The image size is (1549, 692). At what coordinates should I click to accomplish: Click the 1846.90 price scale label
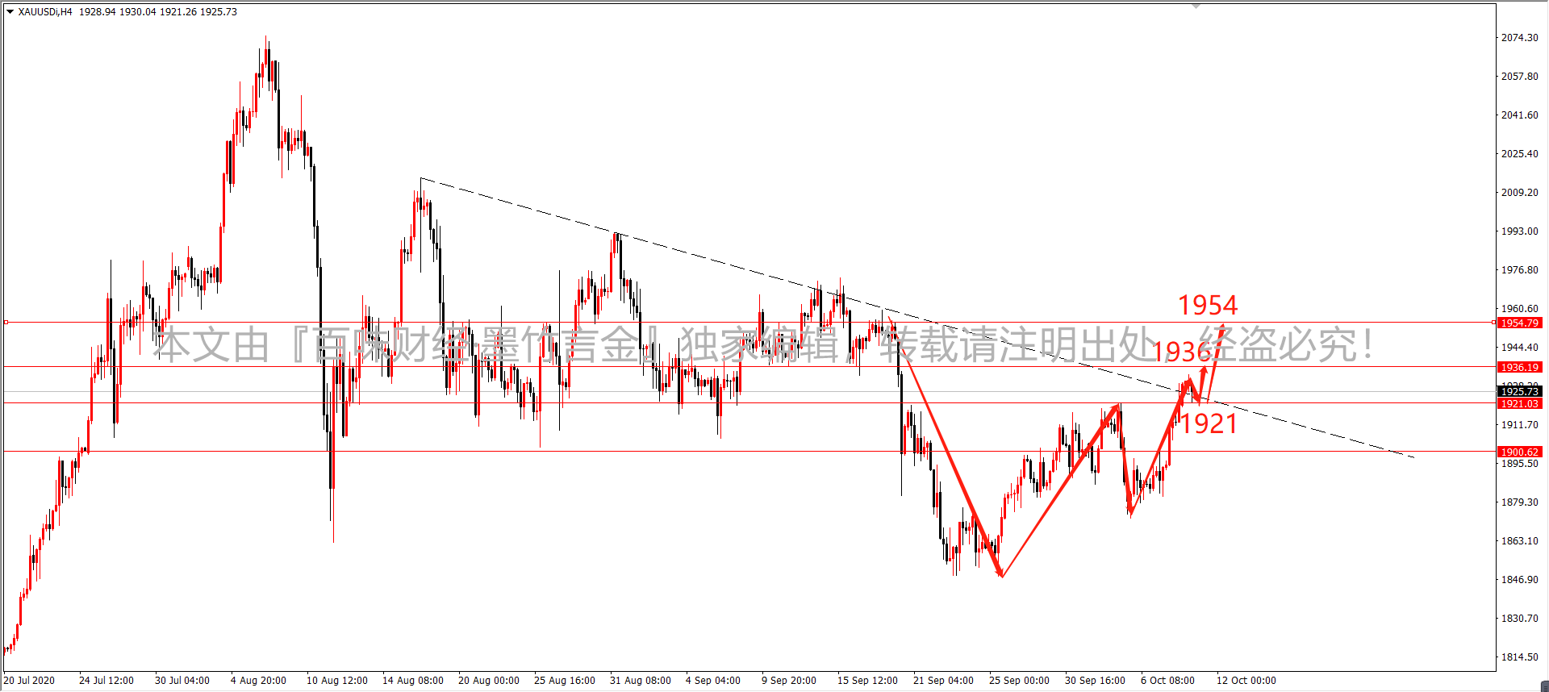(x=1519, y=580)
